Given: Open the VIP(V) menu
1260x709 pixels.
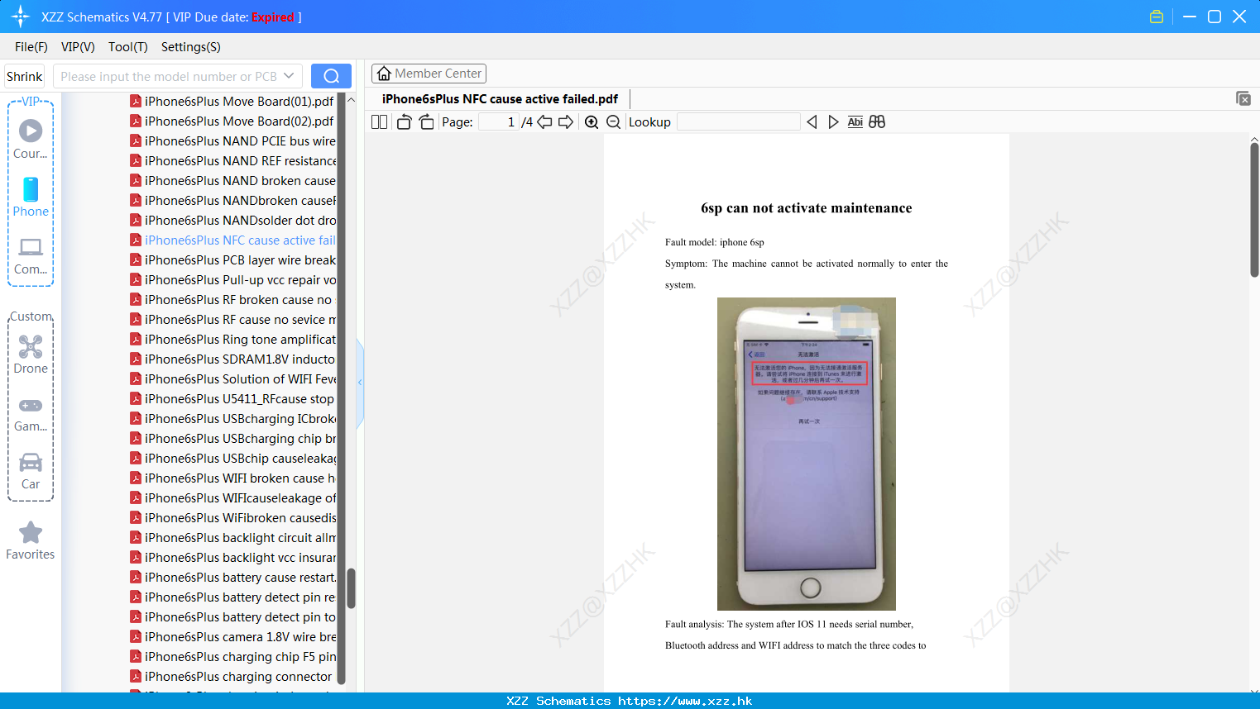Looking at the screenshot, I should [78, 47].
